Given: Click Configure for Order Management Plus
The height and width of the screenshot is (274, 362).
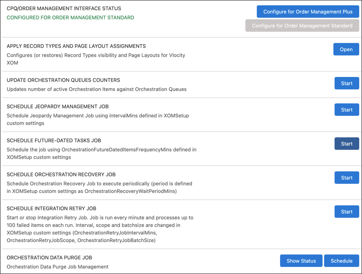Looking at the screenshot, I should click(x=308, y=12).
